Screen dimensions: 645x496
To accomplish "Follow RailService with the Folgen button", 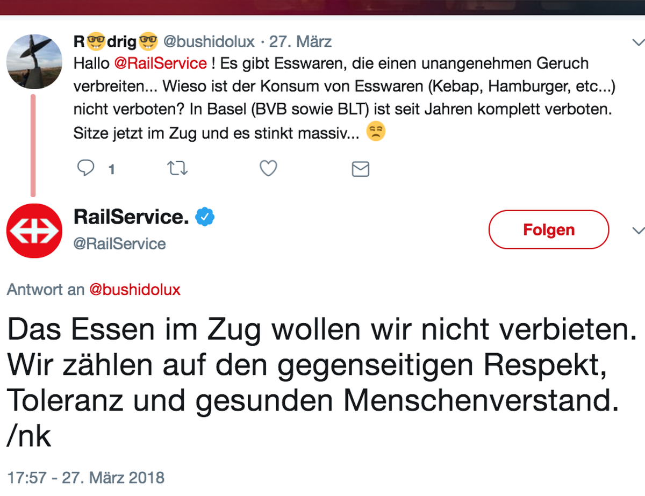I will [549, 230].
